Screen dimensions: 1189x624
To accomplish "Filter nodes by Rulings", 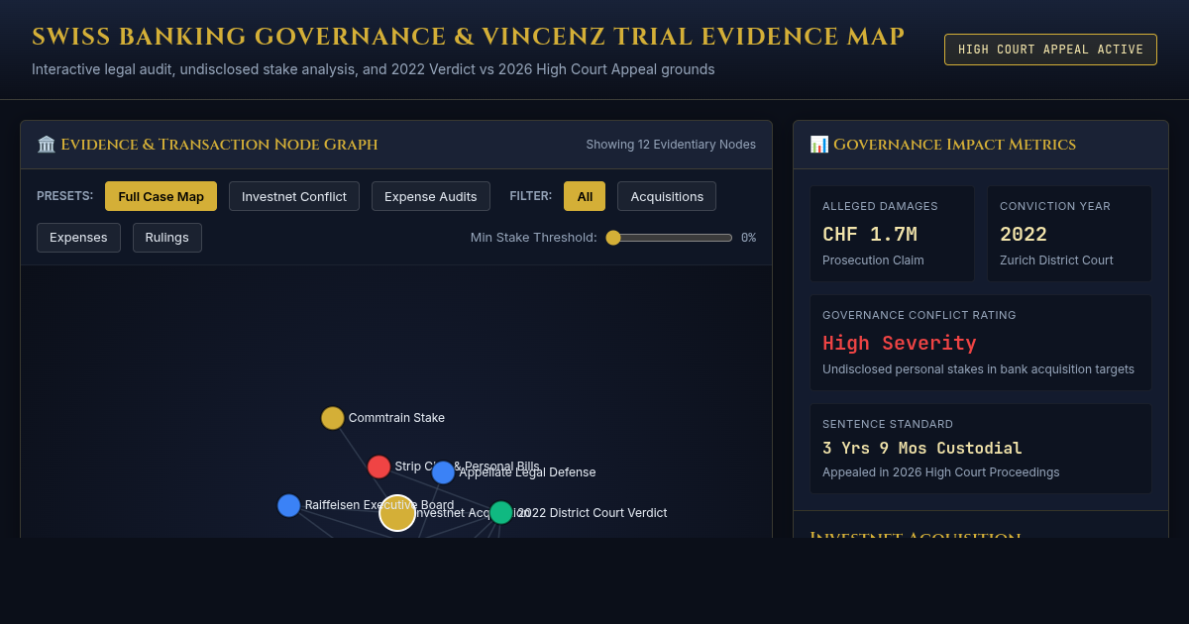I will coord(167,238).
